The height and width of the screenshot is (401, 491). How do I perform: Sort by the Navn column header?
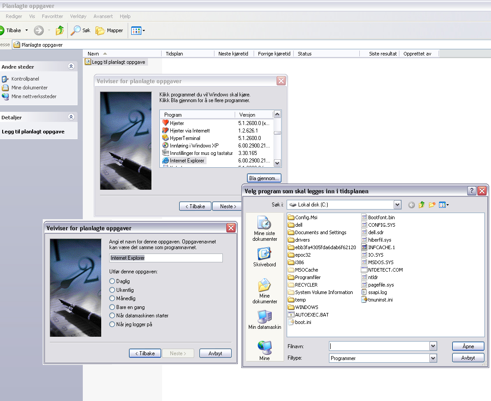(x=122, y=54)
